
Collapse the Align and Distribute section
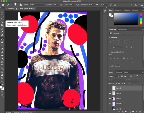[x=109, y=52]
